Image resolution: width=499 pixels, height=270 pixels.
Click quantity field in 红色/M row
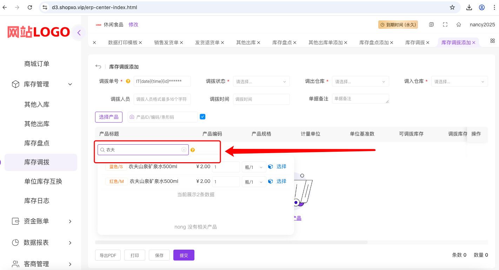click(226, 182)
